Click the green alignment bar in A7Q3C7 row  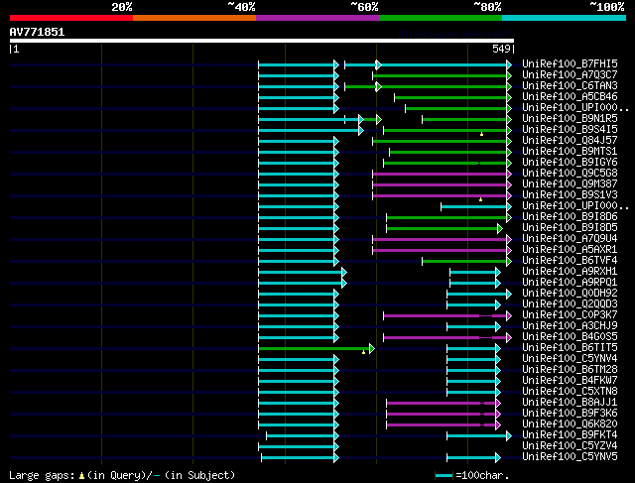point(440,75)
